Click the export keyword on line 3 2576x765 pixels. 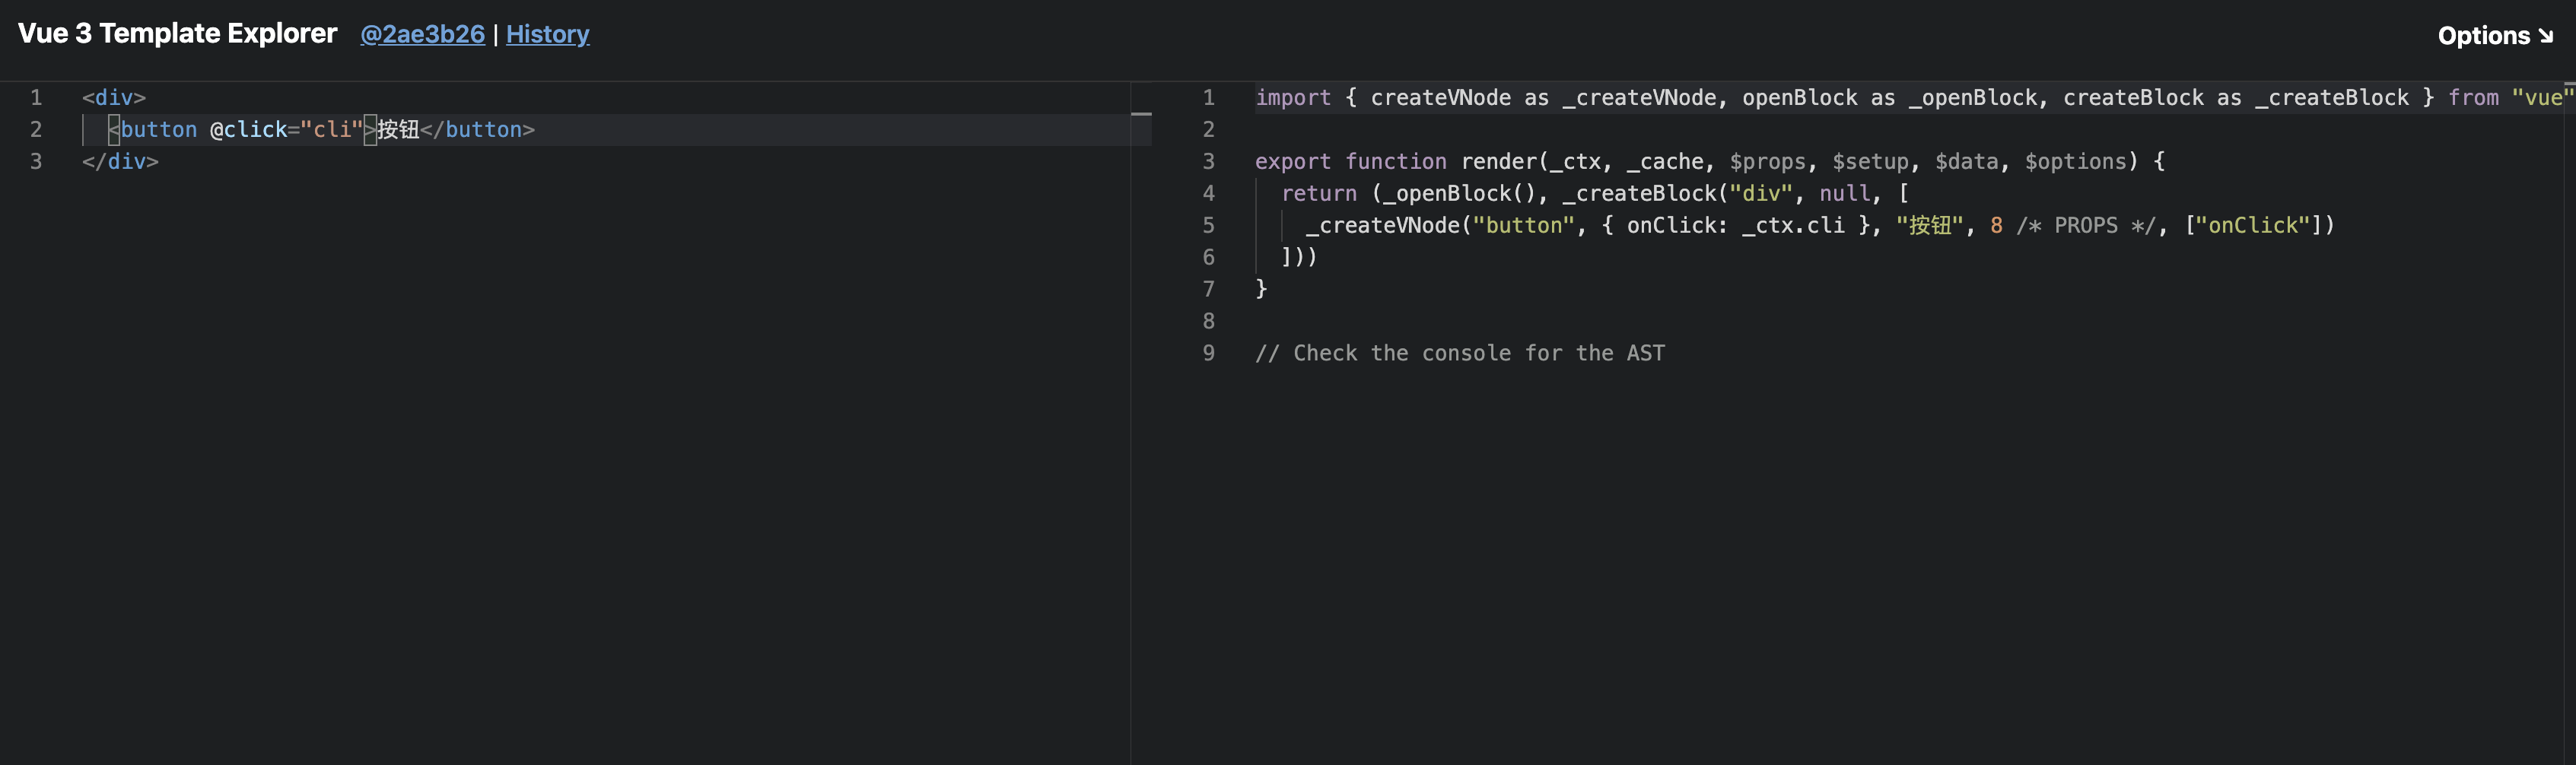[1293, 161]
